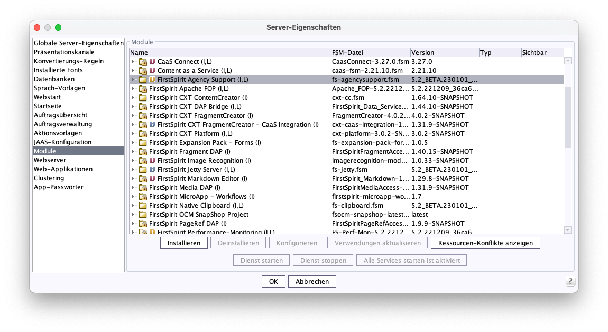Click folder icon of FirstSpirit Markdown Editor

point(143,178)
